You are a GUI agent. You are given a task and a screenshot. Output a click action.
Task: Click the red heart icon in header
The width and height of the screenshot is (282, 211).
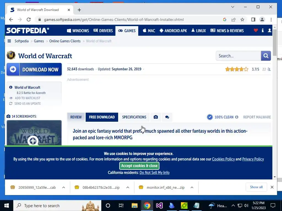pyautogui.click(x=256, y=30)
